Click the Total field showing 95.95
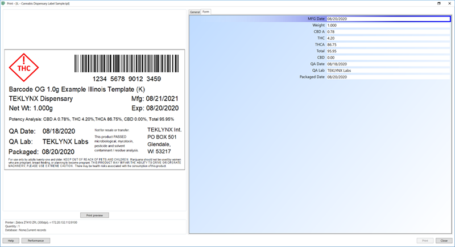Image resolution: width=455 pixels, height=247 pixels. [388, 51]
